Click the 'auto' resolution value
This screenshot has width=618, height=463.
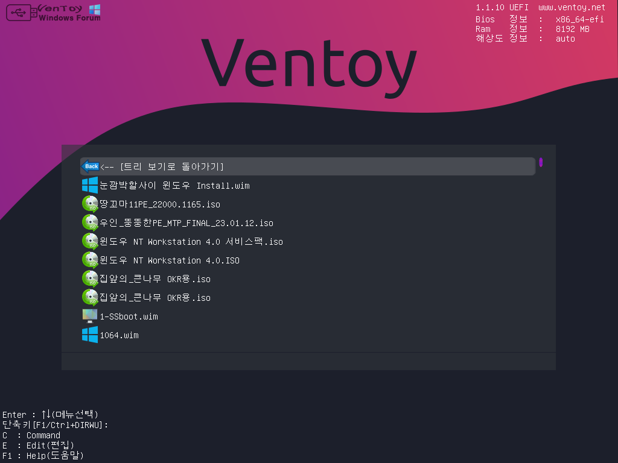click(565, 39)
